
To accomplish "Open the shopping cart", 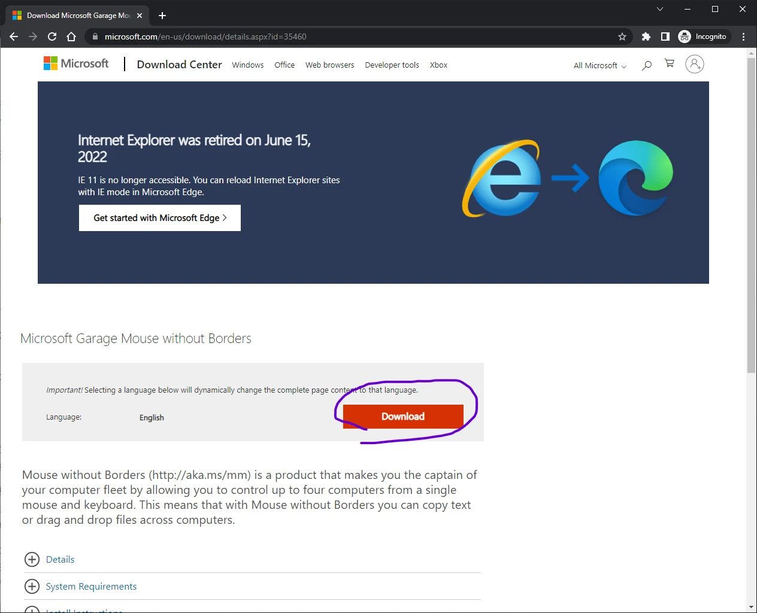I will click(x=670, y=63).
